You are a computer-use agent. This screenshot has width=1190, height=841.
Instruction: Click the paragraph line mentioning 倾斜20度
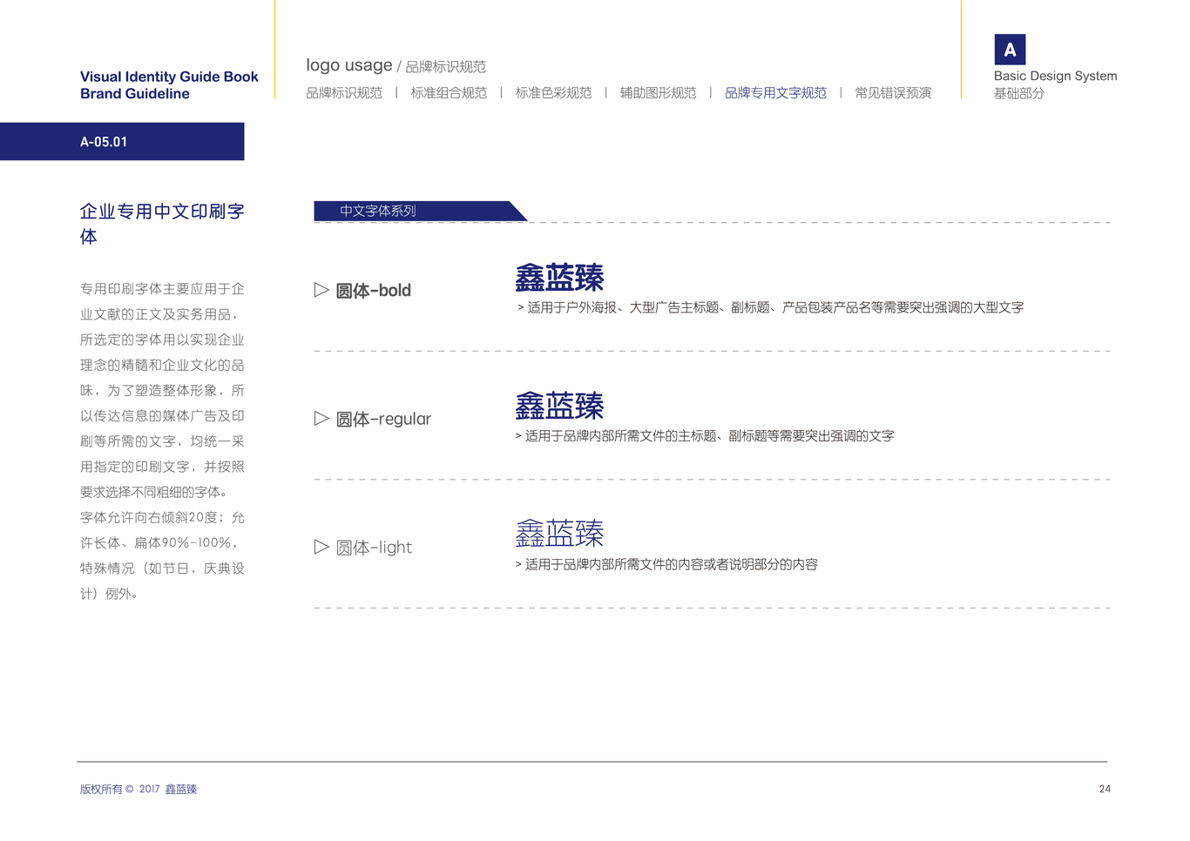click(162, 517)
